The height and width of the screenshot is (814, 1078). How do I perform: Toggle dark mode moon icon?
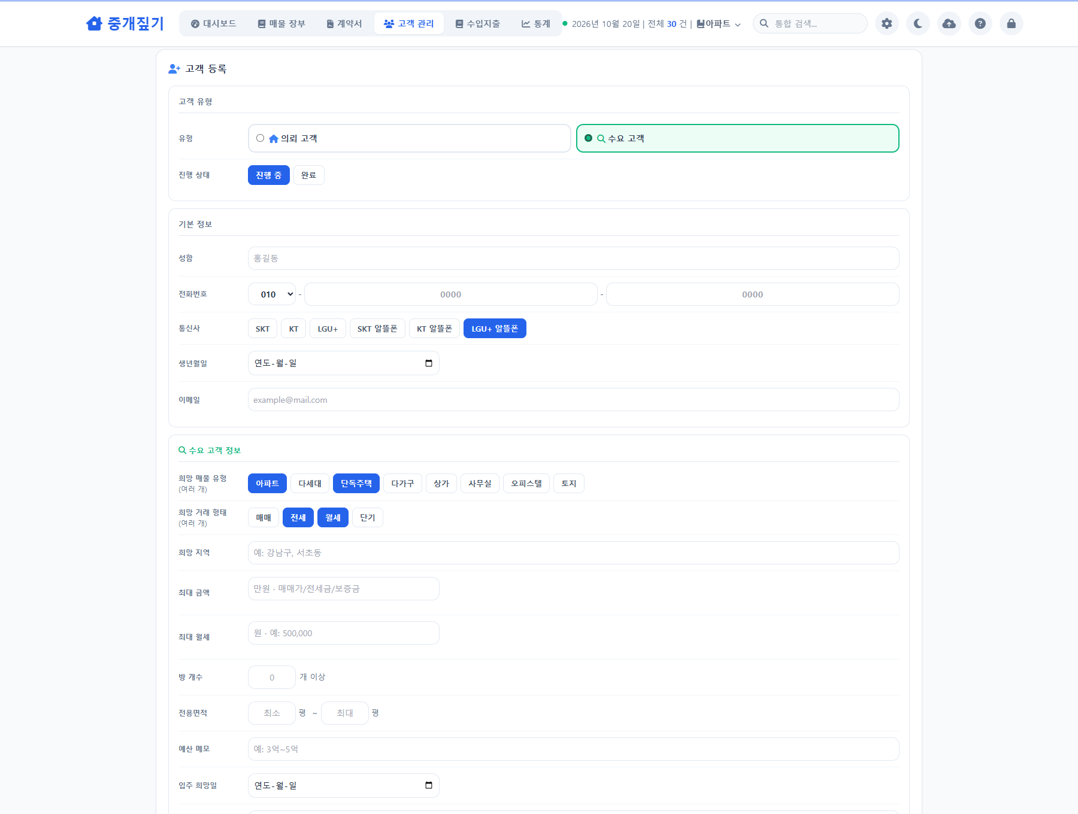(918, 23)
